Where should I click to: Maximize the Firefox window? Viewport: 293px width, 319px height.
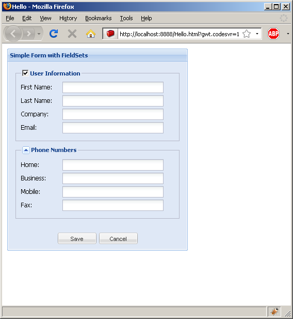[x=276, y=7]
